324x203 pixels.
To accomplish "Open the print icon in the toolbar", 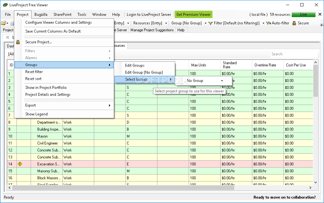I will click(x=13, y=23).
